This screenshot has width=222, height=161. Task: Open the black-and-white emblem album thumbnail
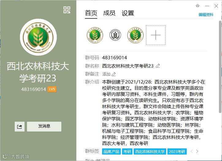pyautogui.click(x=115, y=35)
